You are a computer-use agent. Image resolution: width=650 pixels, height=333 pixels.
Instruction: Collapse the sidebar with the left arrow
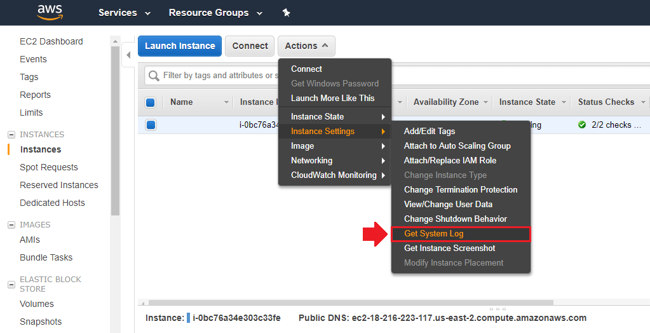[x=128, y=55]
